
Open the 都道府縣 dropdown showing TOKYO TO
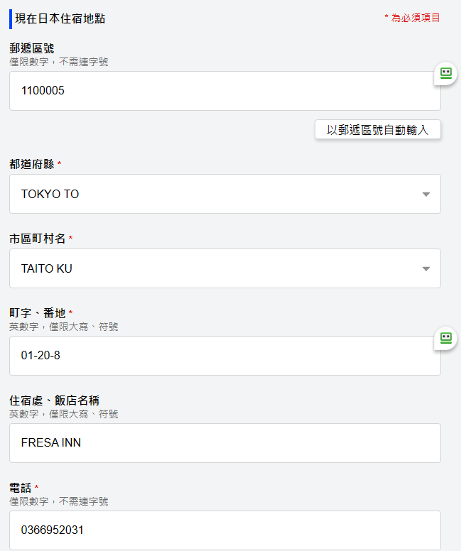(x=225, y=194)
